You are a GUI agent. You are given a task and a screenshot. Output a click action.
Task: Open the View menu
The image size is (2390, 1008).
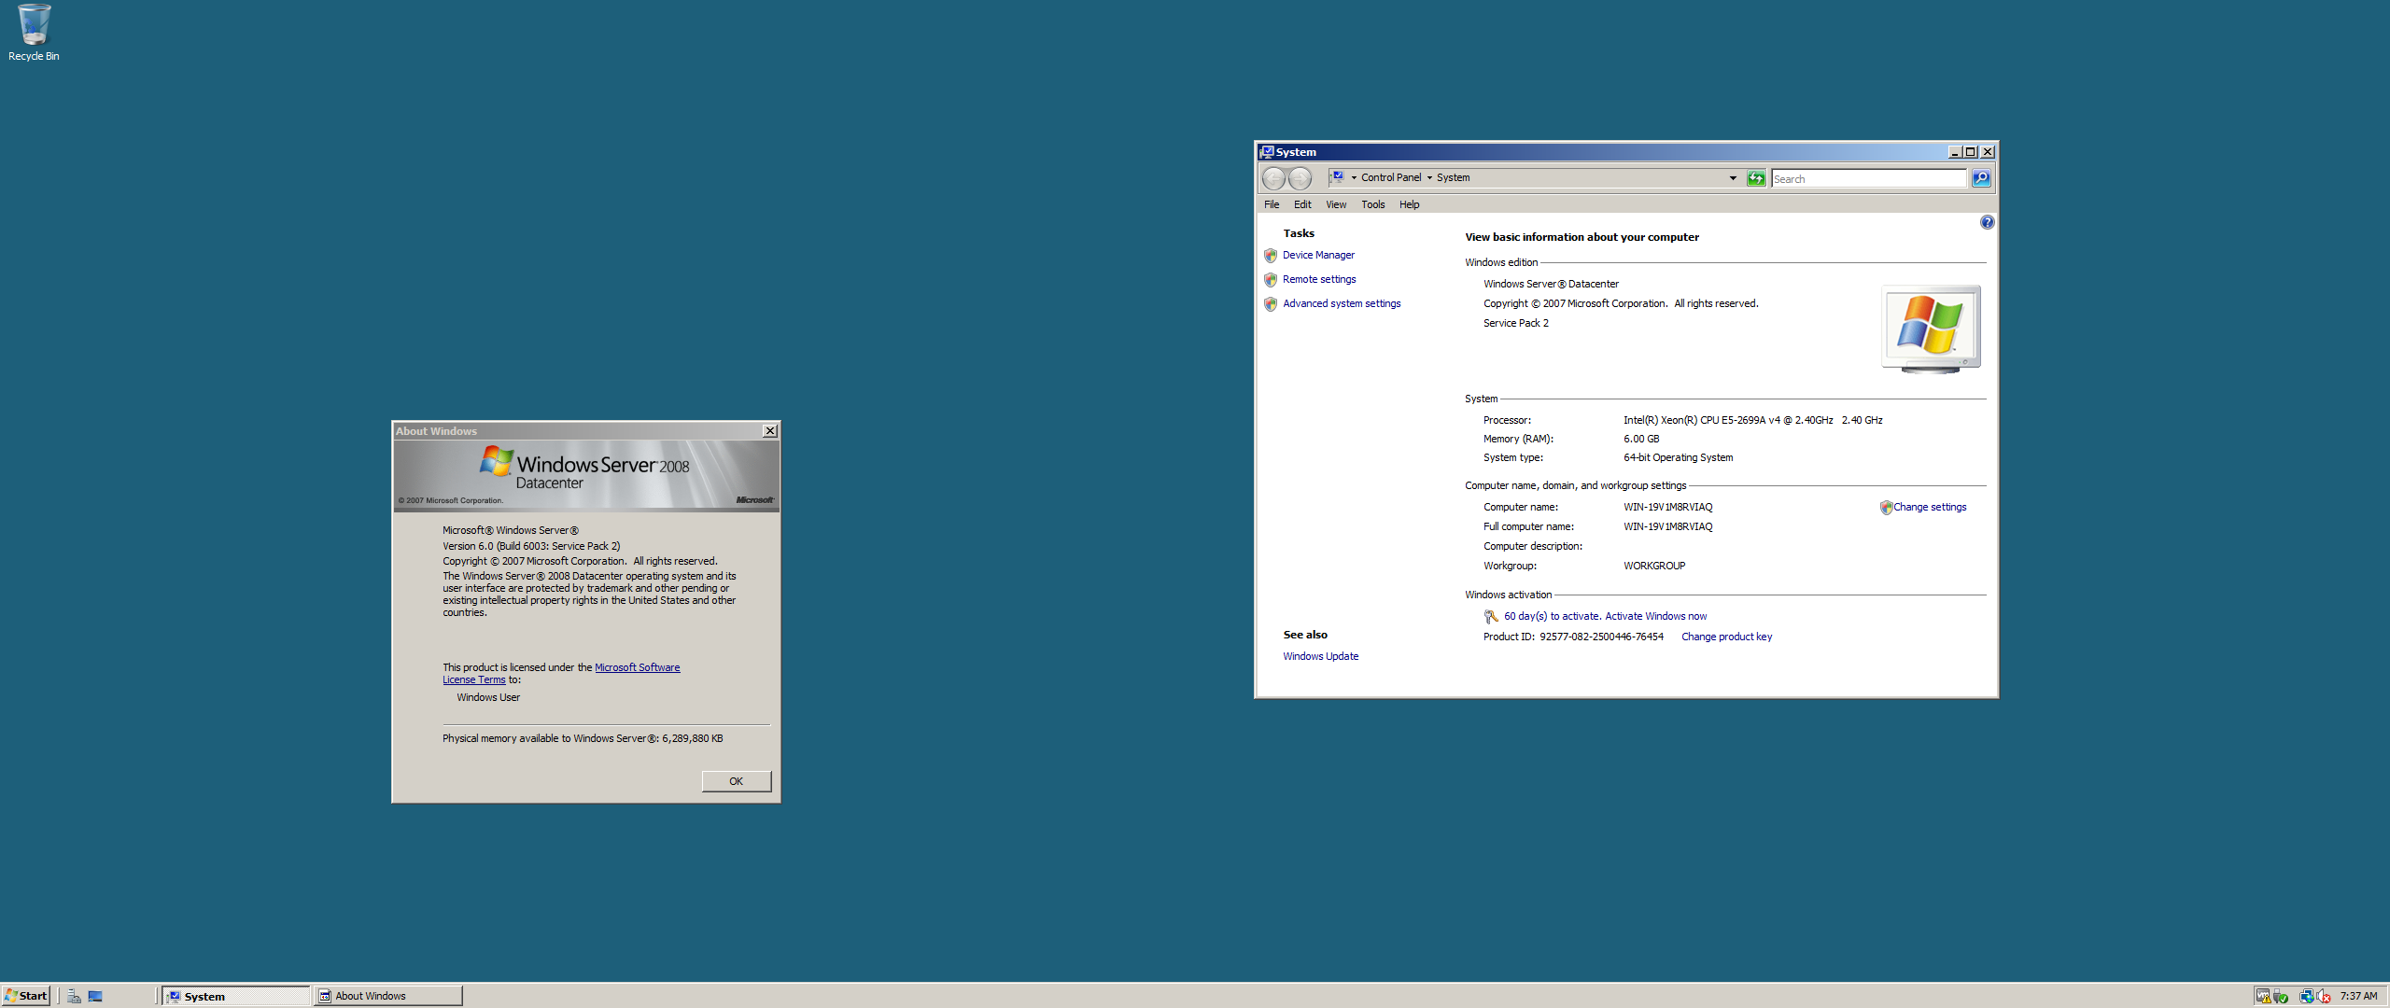[1336, 204]
